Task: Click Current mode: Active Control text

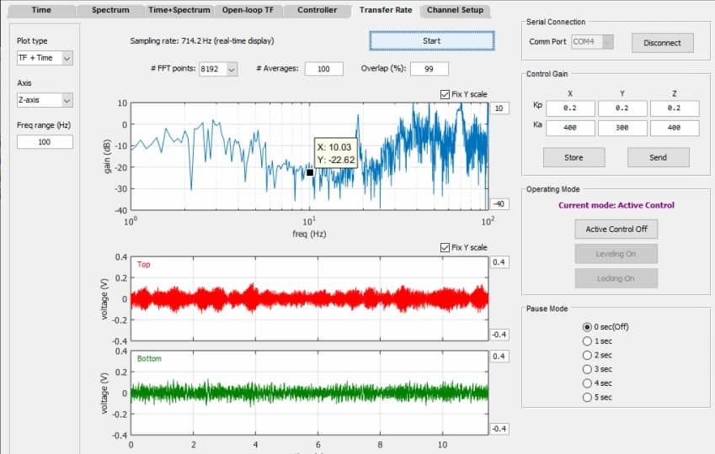Action: click(x=616, y=205)
